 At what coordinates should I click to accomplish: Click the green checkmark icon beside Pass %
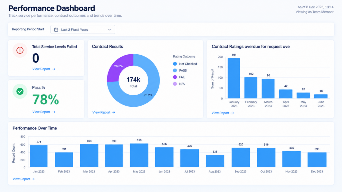coord(20,91)
